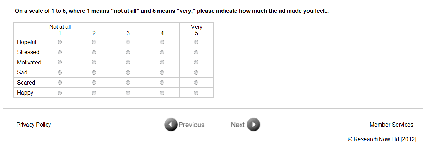
Task: Pick rating 3 for Happy
Action: point(128,93)
